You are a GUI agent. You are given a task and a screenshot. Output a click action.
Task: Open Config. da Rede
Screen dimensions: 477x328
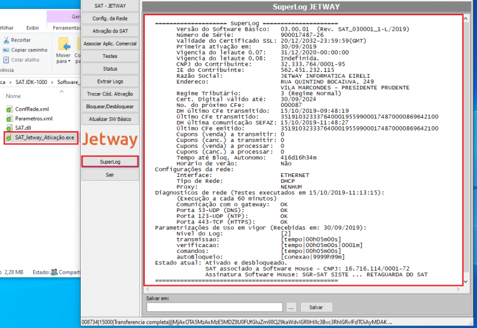coord(110,18)
